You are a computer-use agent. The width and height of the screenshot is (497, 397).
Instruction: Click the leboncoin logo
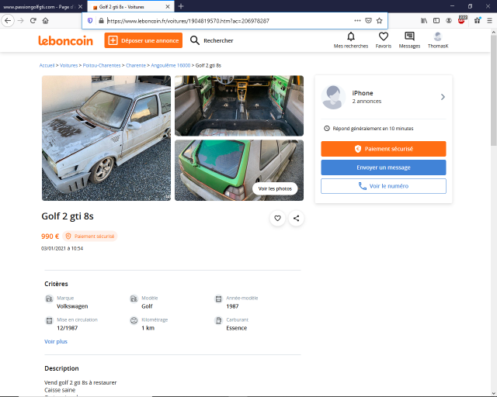[68, 40]
